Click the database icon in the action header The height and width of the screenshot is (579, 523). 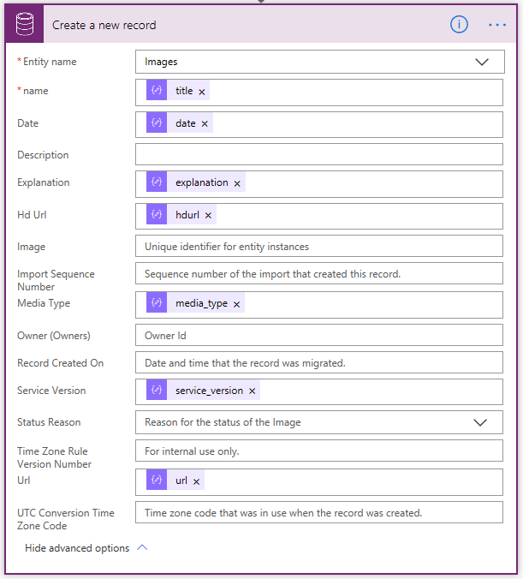[25, 25]
